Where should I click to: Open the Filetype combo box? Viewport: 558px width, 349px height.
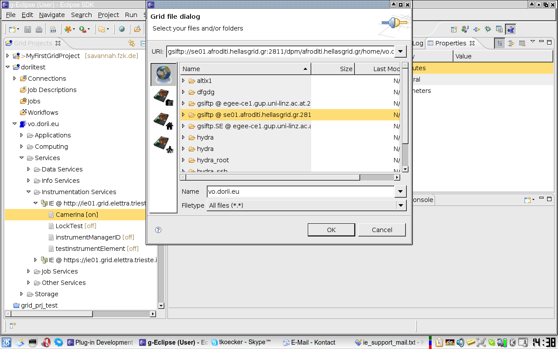[307, 205]
